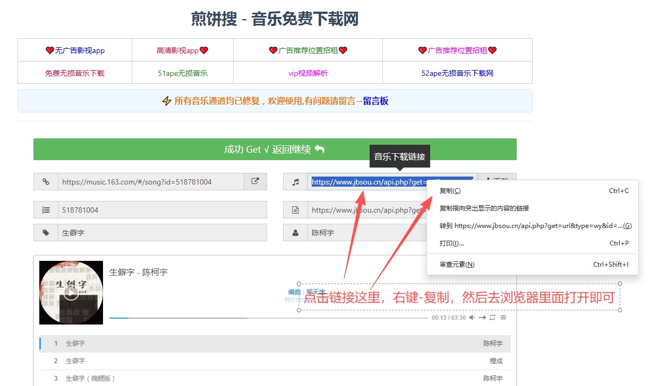Select 复制 from the context menu
The height and width of the screenshot is (386, 667).
click(x=450, y=191)
